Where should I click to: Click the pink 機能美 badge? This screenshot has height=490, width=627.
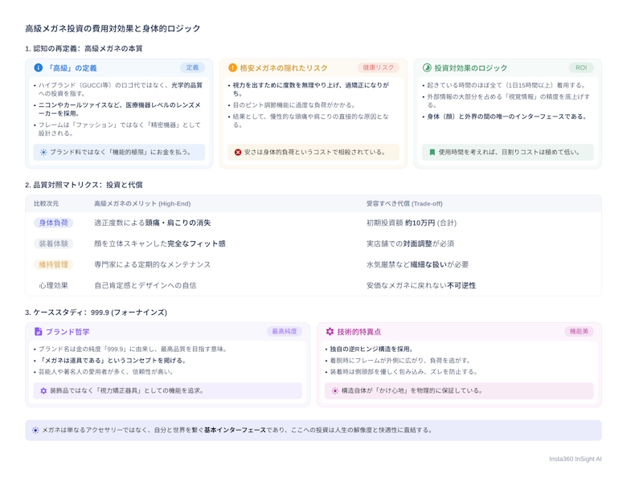point(579,332)
